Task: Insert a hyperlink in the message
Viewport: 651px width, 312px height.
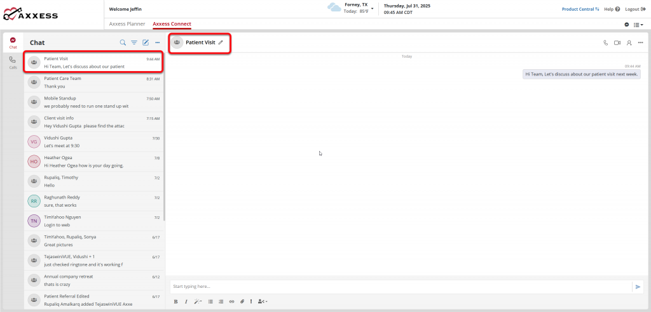Action: coord(231,301)
